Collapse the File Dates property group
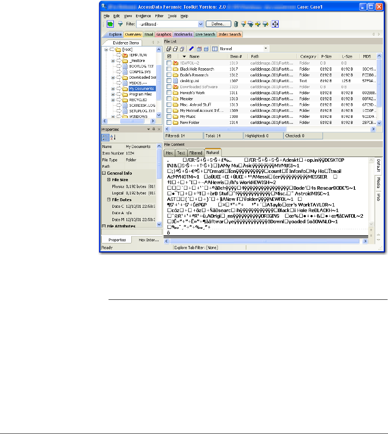The width and height of the screenshot is (388, 434). coord(109,200)
